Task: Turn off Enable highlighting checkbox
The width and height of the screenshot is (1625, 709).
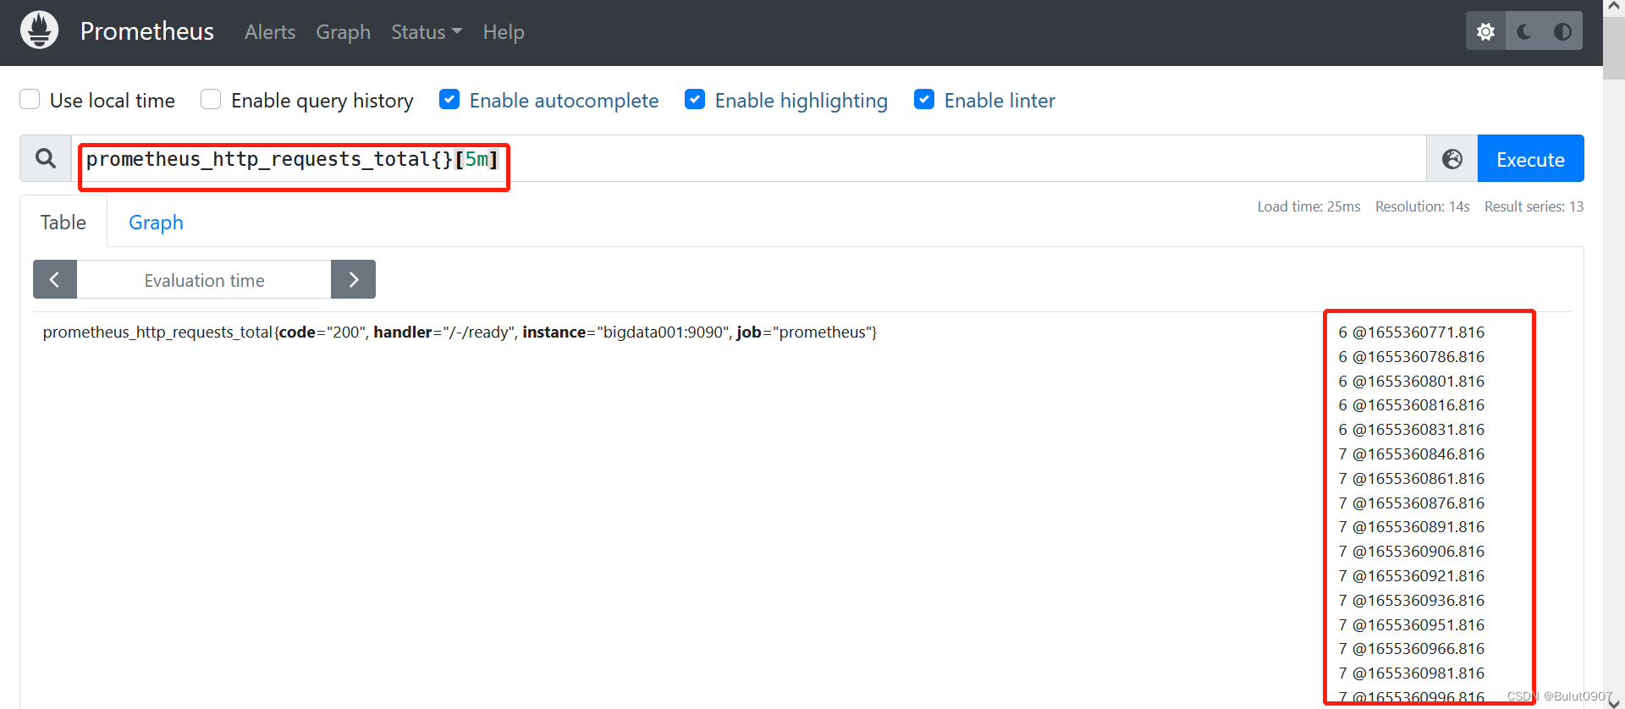Action: [695, 99]
